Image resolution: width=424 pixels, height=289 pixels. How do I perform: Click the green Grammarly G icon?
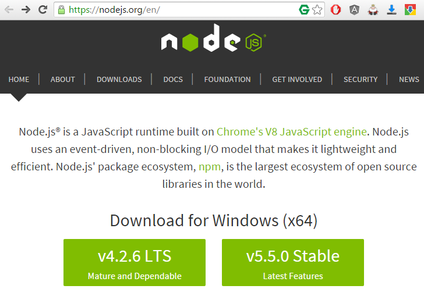pyautogui.click(x=304, y=10)
